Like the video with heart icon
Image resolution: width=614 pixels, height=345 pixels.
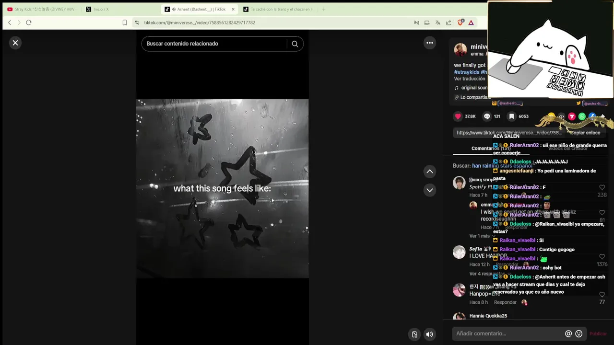[458, 116]
